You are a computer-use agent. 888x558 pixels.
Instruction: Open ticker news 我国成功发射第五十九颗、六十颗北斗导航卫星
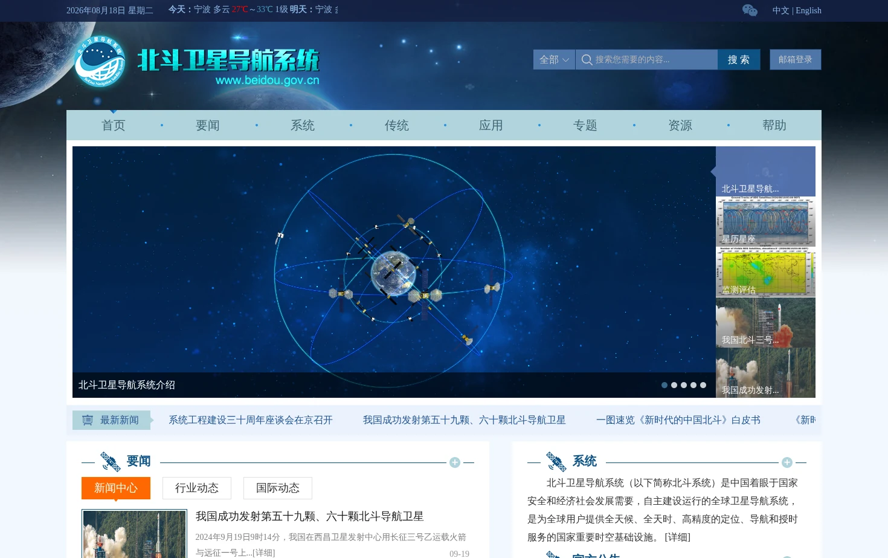click(x=464, y=420)
